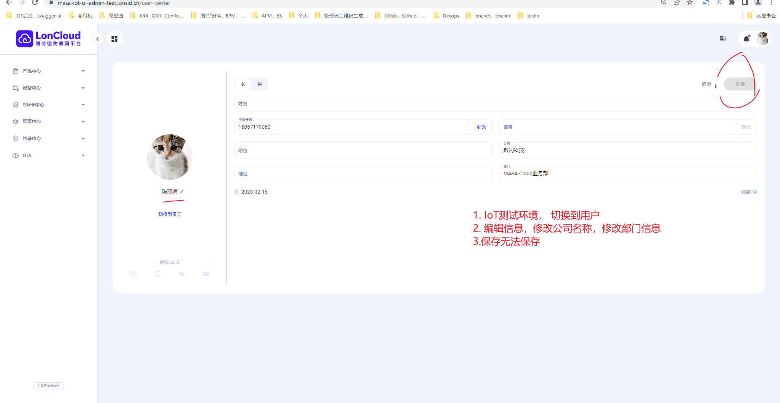Click the mobile phone authentication icon
780x403 pixels.
click(158, 274)
